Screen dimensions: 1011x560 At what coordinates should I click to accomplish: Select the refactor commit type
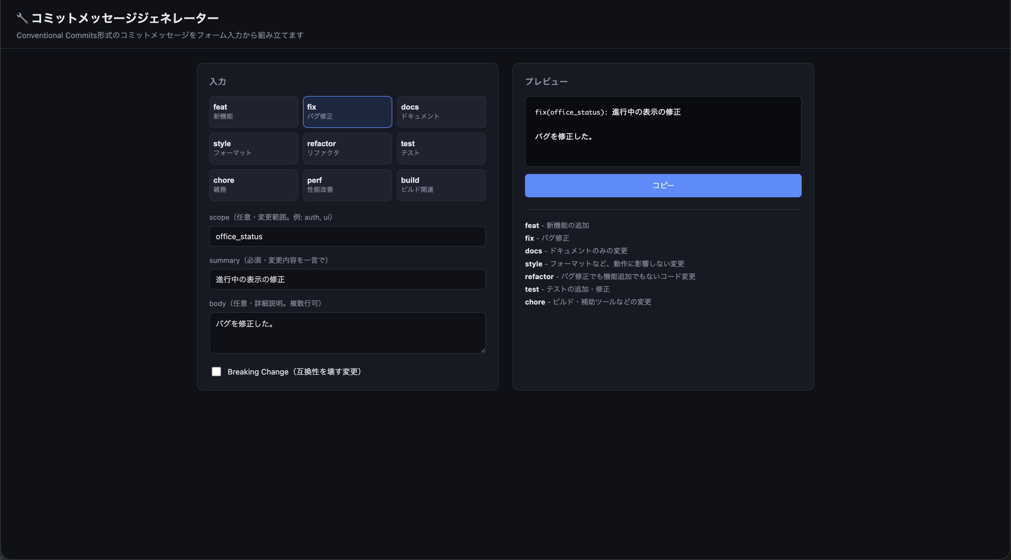point(347,148)
